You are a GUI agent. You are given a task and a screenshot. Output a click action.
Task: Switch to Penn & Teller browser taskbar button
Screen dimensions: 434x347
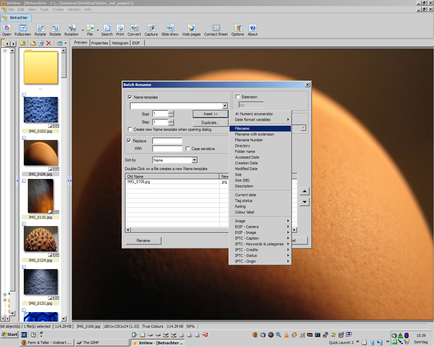(47, 343)
